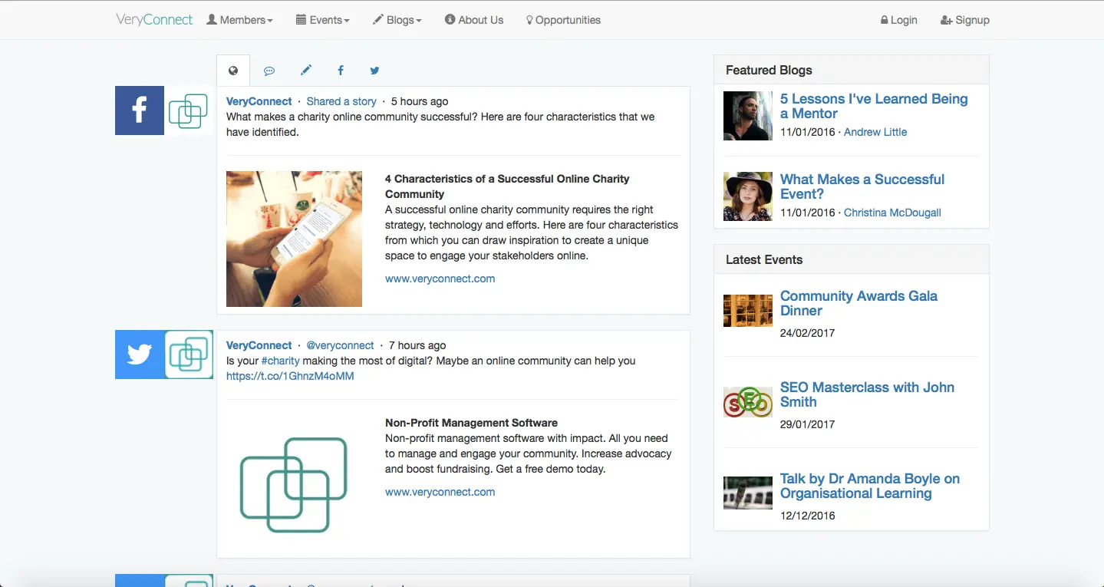Click the #charity hashtag in the tweet
The image size is (1104, 587).
(x=280, y=361)
